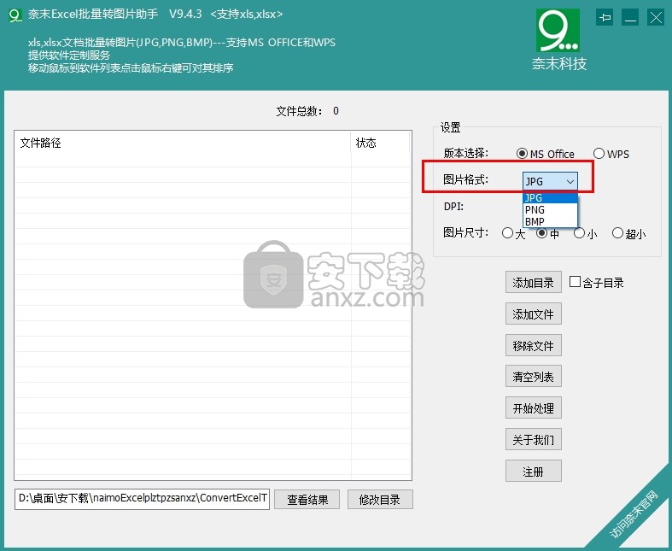672x551 pixels.
Task: Click the 奈末科技 logo
Action: point(558,40)
